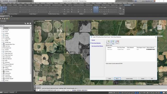Click the Help button in dialog

152,79
